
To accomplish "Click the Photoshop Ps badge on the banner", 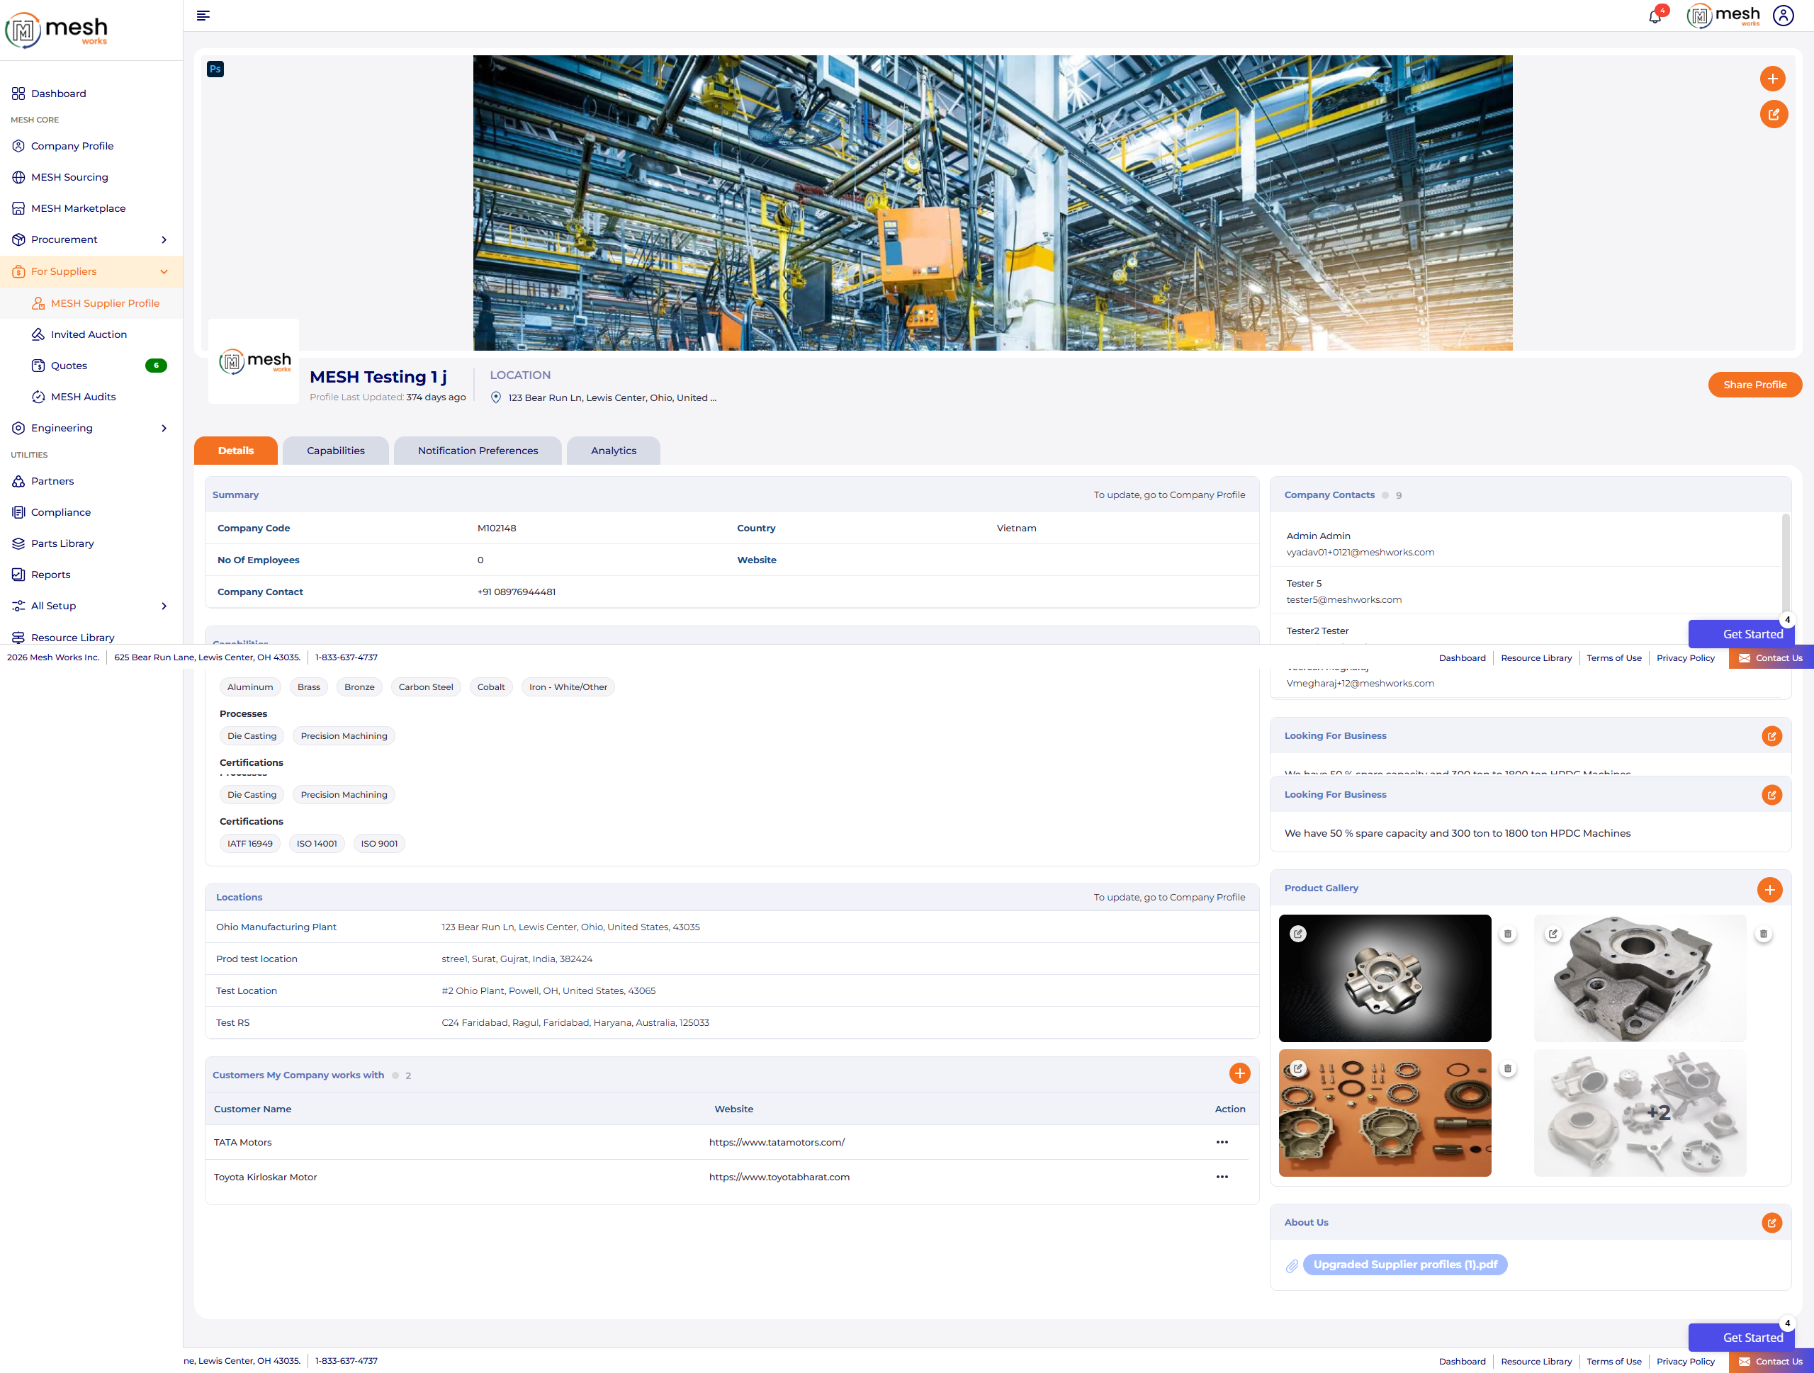I will click(215, 69).
